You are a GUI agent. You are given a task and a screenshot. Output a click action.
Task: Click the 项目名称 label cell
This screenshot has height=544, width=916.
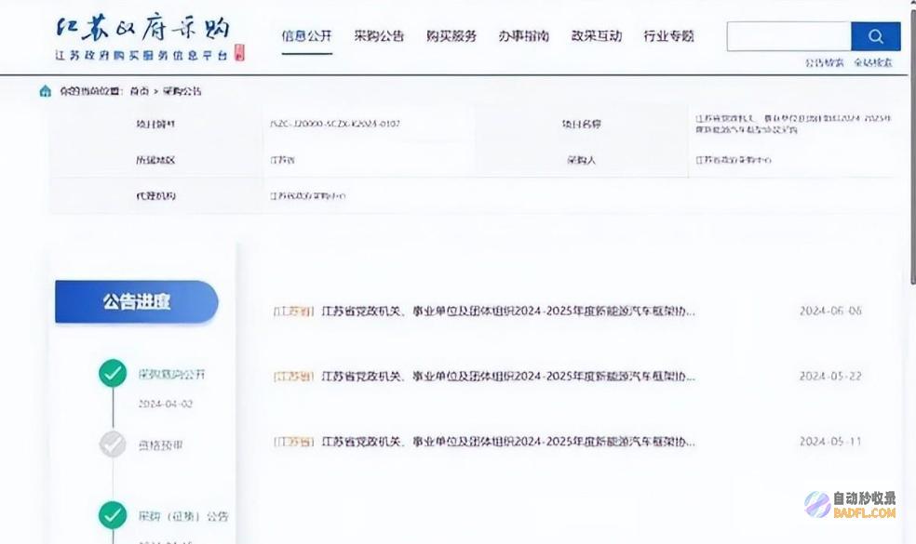pyautogui.click(x=581, y=124)
